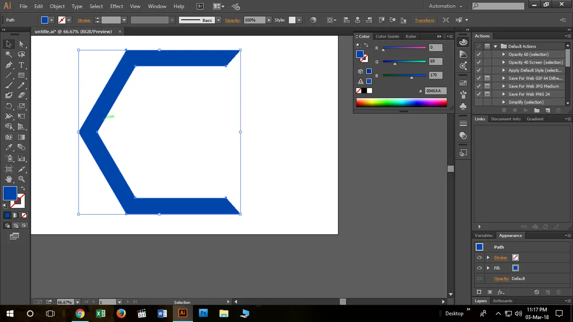Toggle checkmark for Opacity 40 Screen action

coord(479,62)
